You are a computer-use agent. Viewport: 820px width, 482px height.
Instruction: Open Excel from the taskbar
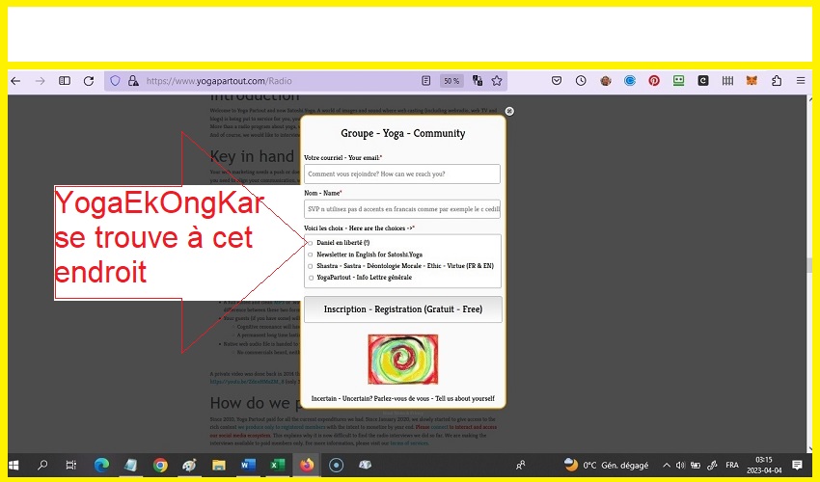277,465
